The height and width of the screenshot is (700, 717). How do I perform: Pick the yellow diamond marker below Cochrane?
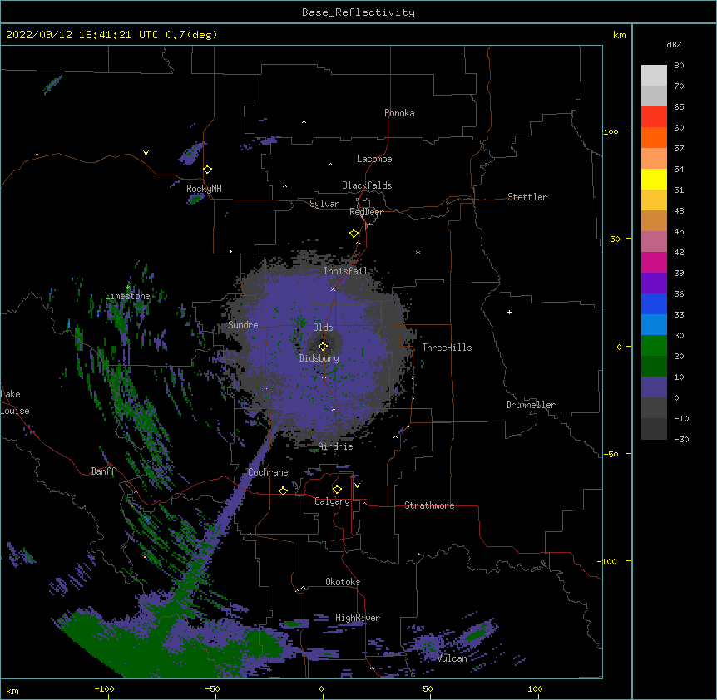(x=283, y=490)
